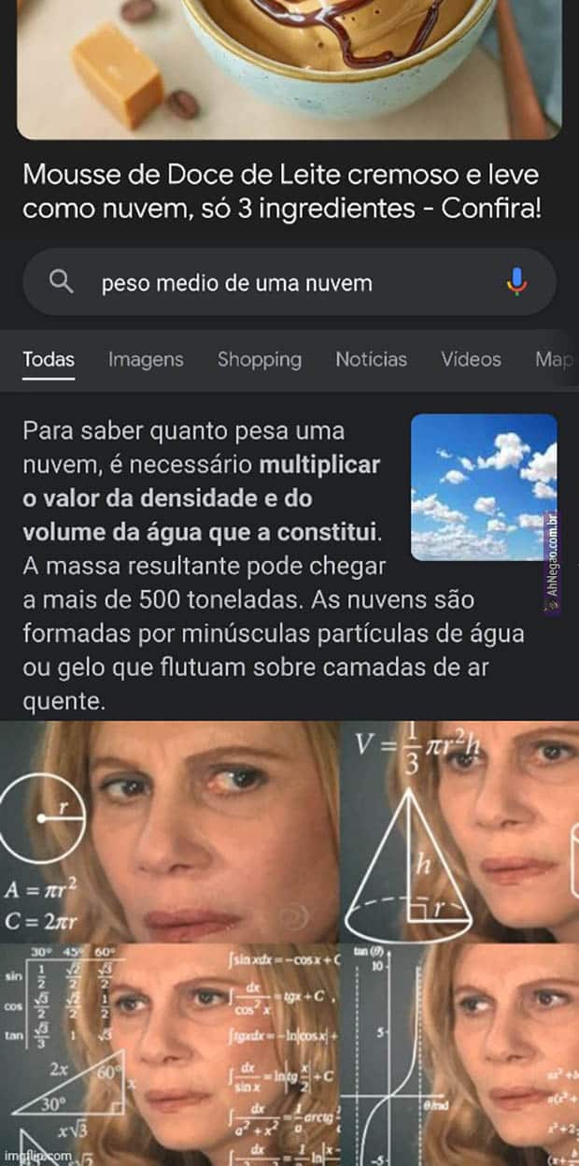Screen dimensions: 579x1166
Task: Click the circle radius diagram meme panel
Action: click(170, 831)
